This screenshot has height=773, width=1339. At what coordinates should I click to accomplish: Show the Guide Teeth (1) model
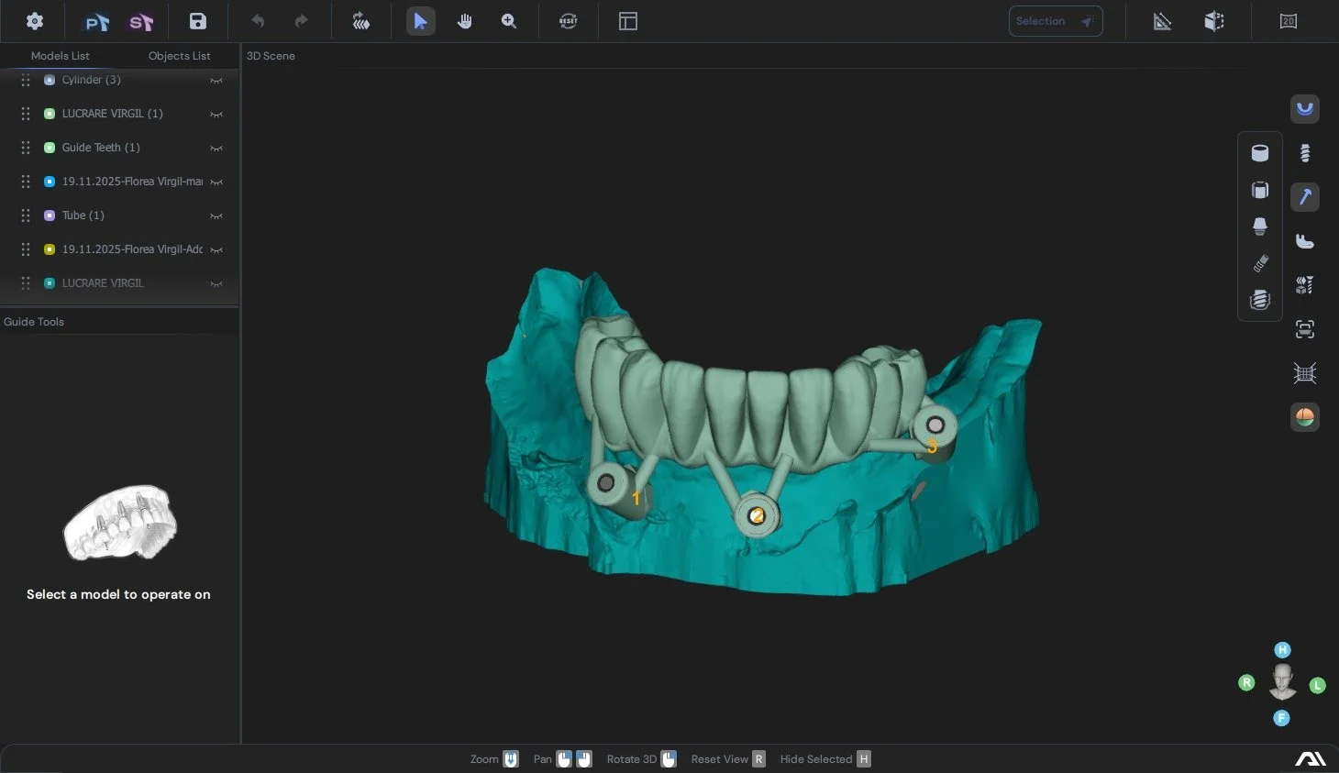(x=216, y=148)
